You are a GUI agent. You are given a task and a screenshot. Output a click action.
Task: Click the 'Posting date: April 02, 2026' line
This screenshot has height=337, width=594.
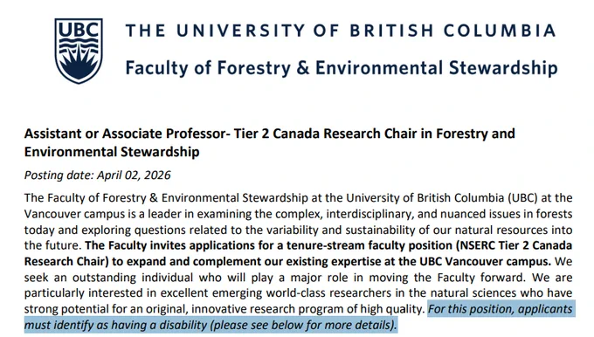point(97,175)
